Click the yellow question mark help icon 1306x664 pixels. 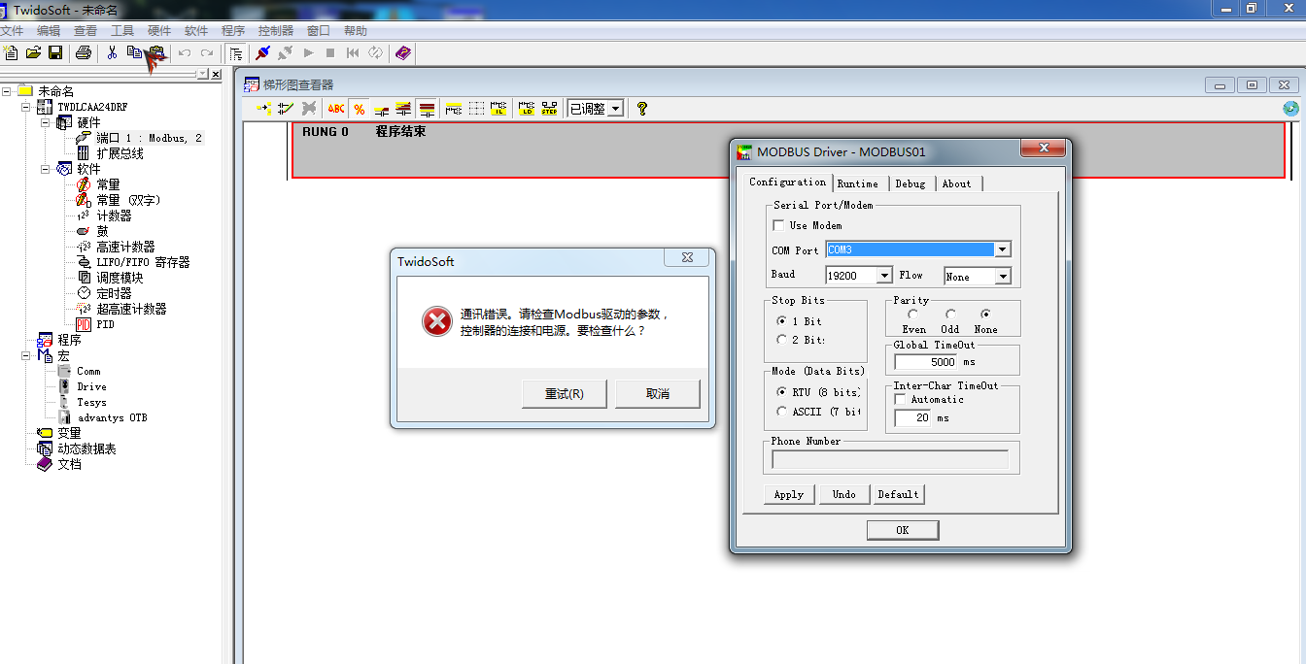pos(641,109)
